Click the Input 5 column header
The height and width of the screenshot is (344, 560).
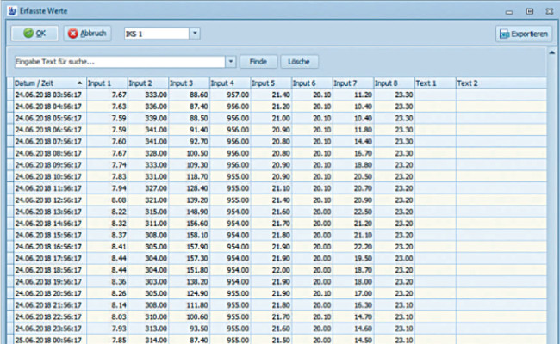click(271, 83)
